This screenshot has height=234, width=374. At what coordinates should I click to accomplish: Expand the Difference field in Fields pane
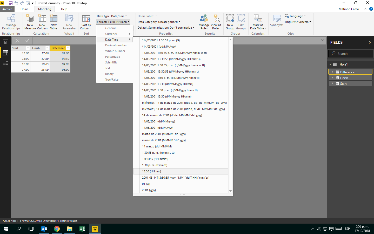click(x=332, y=72)
